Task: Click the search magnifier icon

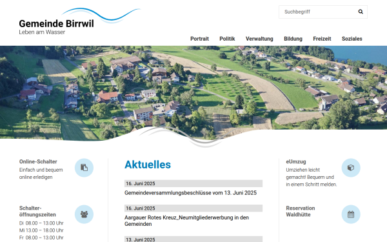Action: [x=361, y=12]
